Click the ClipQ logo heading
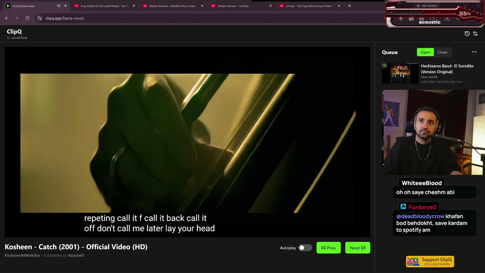The width and height of the screenshot is (485, 273). 14,32
